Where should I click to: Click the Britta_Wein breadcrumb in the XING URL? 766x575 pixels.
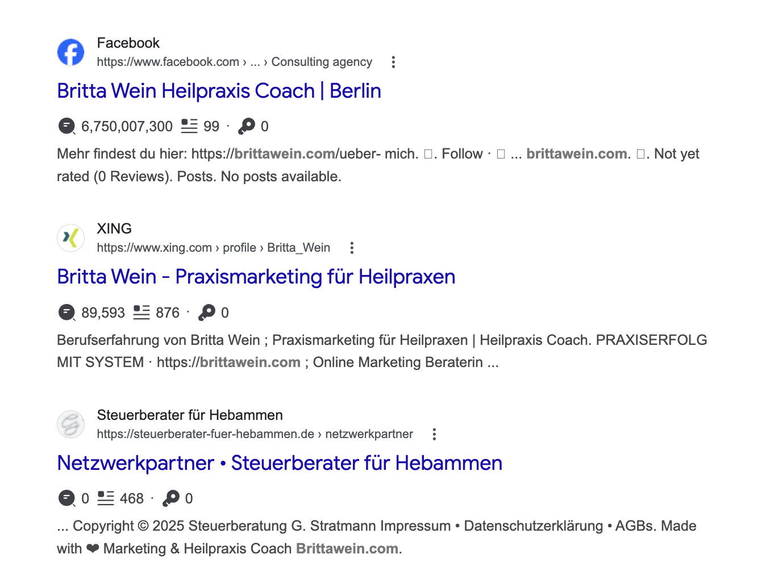click(x=299, y=248)
